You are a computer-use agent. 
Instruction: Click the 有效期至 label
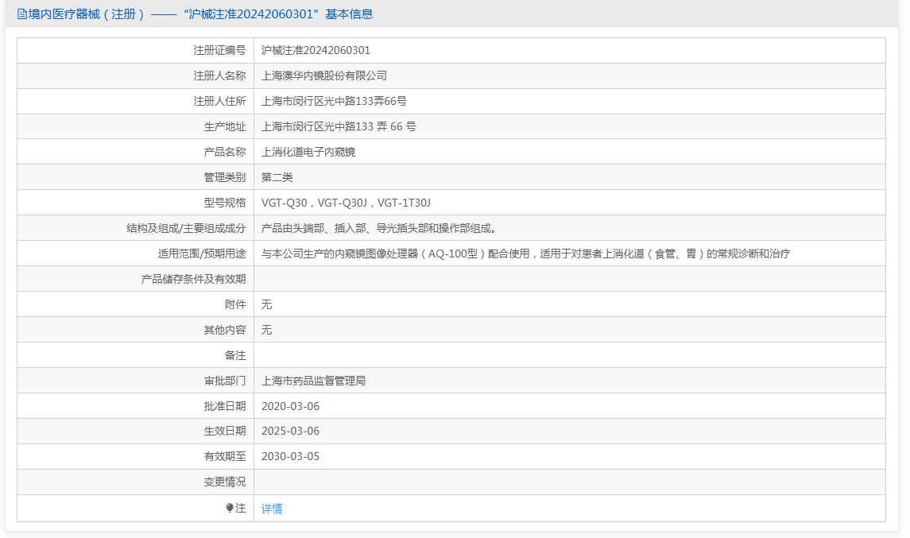click(225, 456)
